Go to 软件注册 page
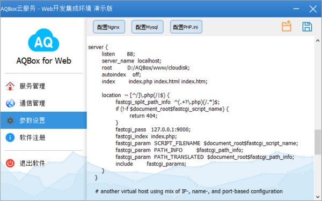This screenshot has width=322, height=201. (x=43, y=137)
